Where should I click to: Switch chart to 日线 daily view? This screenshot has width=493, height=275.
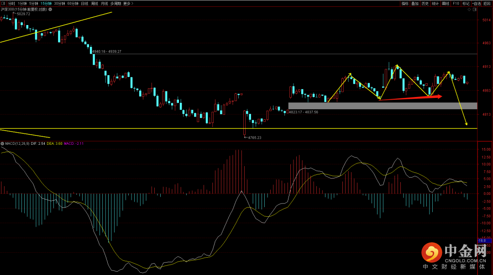pos(84,3)
